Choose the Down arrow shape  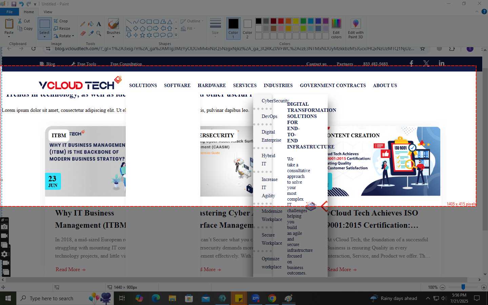(x=129, y=35)
